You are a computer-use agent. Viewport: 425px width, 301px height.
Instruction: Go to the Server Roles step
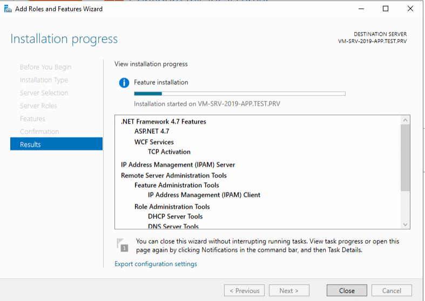(x=38, y=106)
